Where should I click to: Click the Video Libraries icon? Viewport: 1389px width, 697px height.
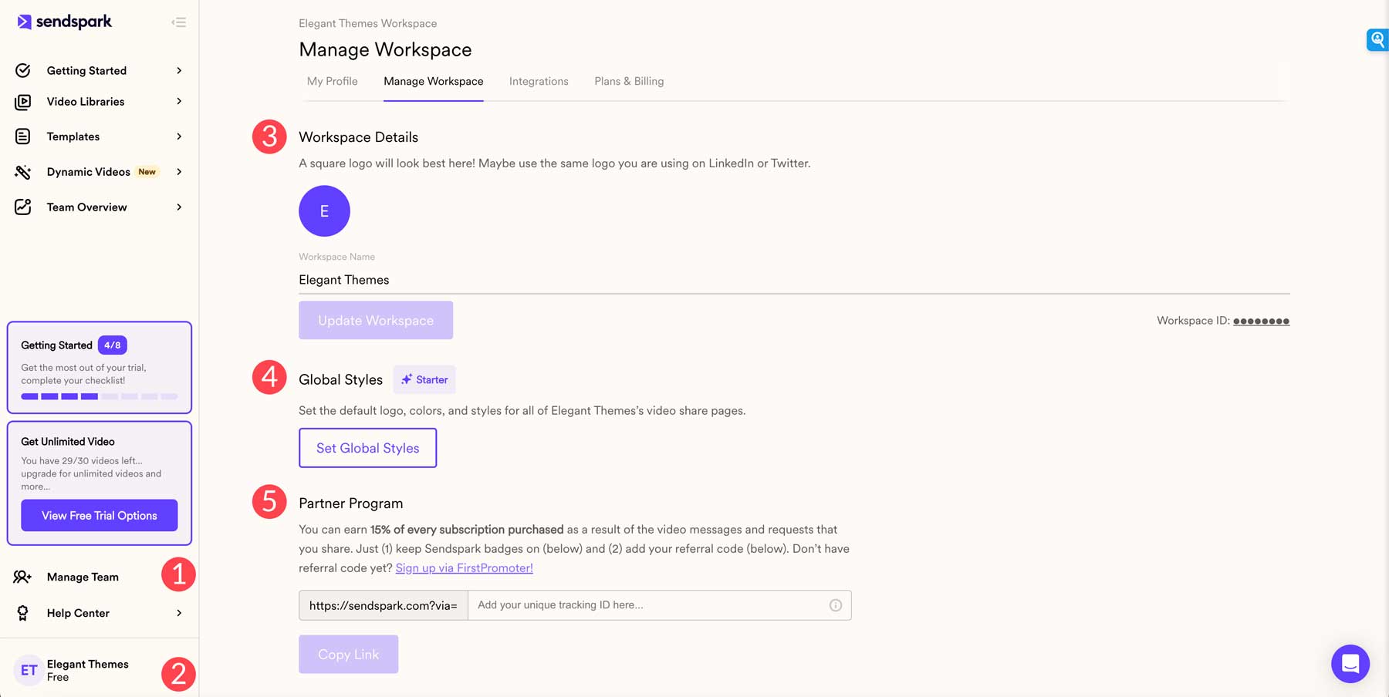[x=23, y=102]
